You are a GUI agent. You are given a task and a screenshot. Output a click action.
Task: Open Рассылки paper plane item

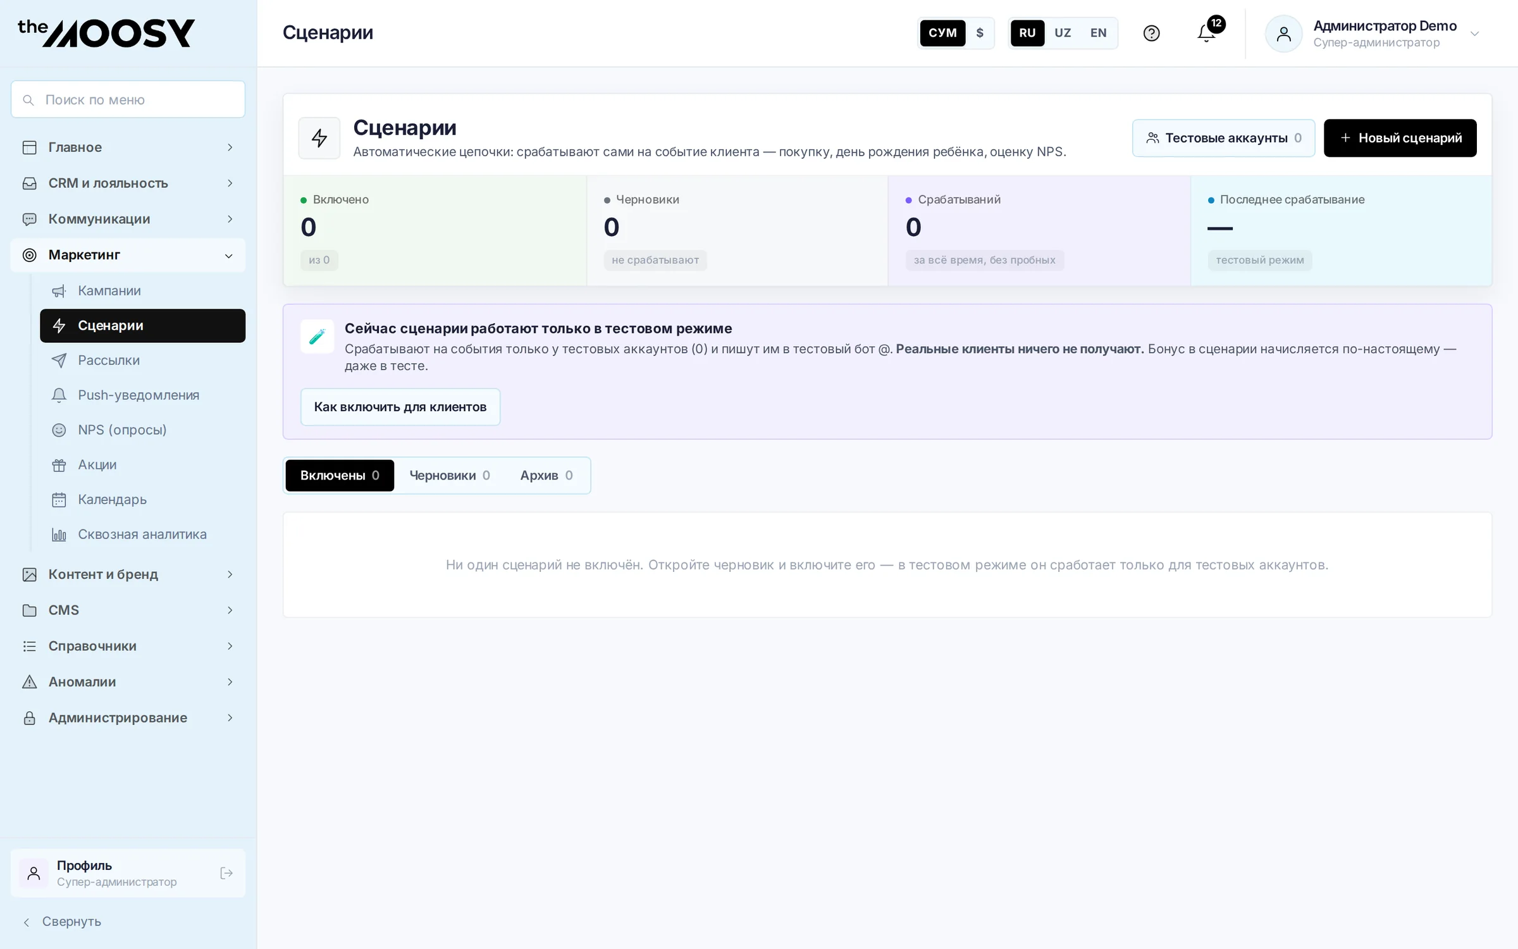coord(142,360)
